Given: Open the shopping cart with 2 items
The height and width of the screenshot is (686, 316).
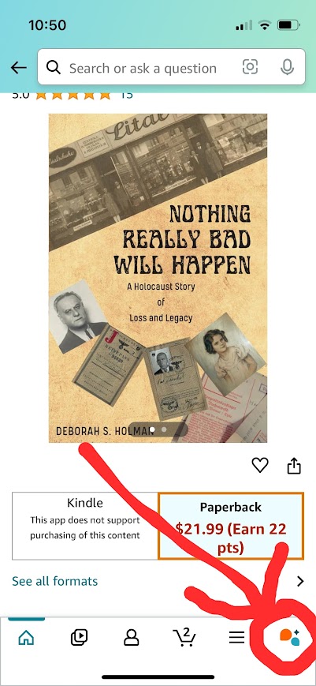Looking at the screenshot, I should pos(184,636).
